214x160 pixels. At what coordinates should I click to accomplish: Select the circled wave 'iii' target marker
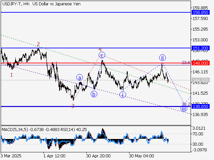click(184, 108)
